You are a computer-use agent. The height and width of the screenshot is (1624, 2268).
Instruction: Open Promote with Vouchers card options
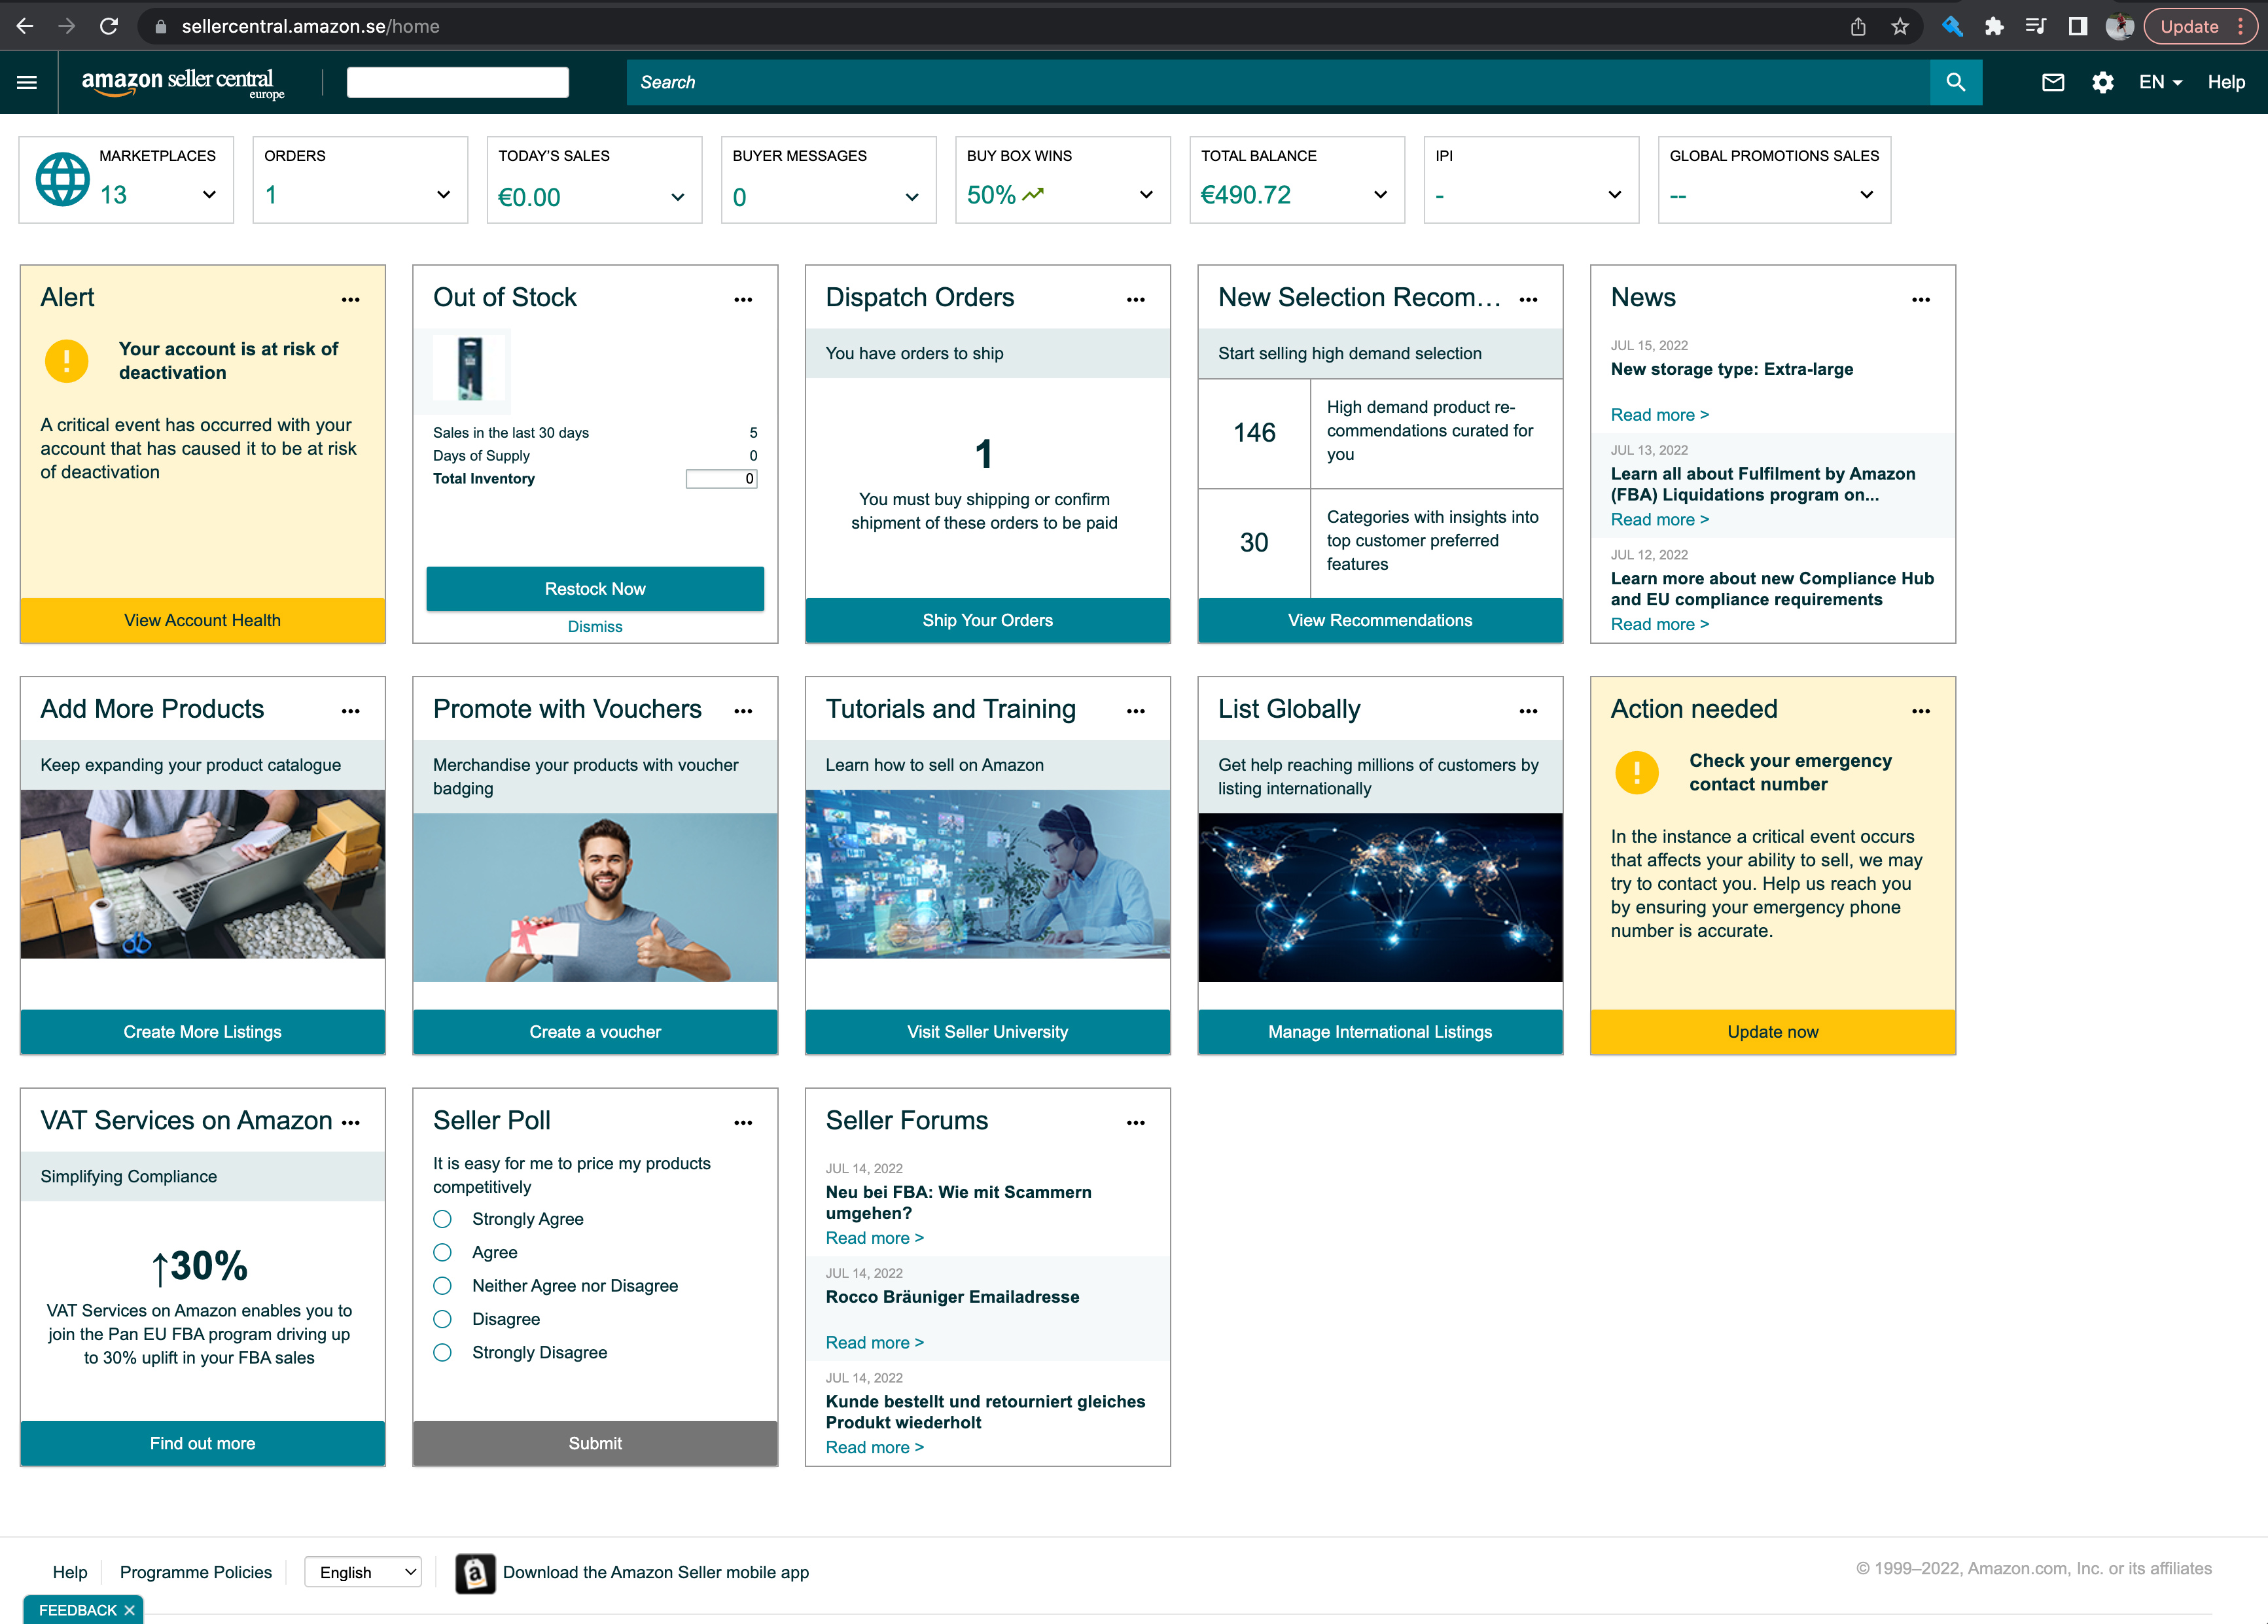[743, 711]
